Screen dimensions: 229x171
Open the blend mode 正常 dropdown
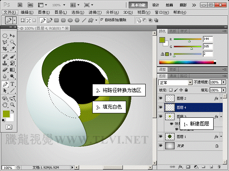pyautogui.click(x=190, y=83)
